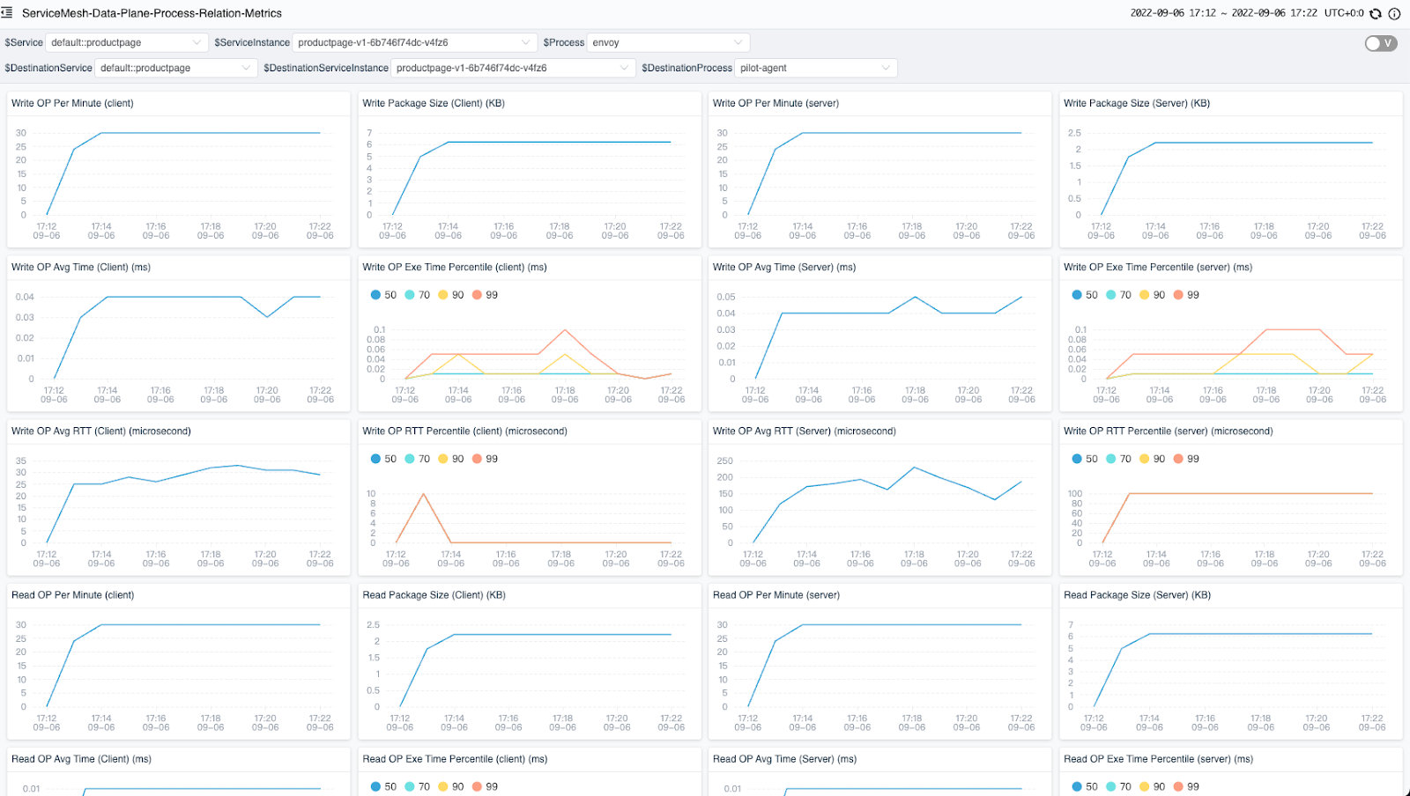Image resolution: width=1410 pixels, height=796 pixels.
Task: Click the refresh data icon
Action: (1376, 13)
